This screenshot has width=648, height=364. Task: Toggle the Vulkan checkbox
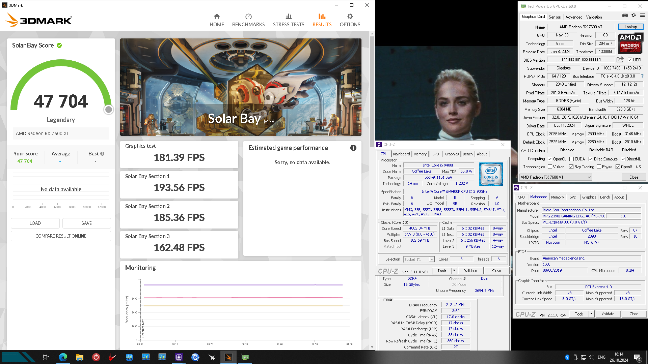pos(550,167)
